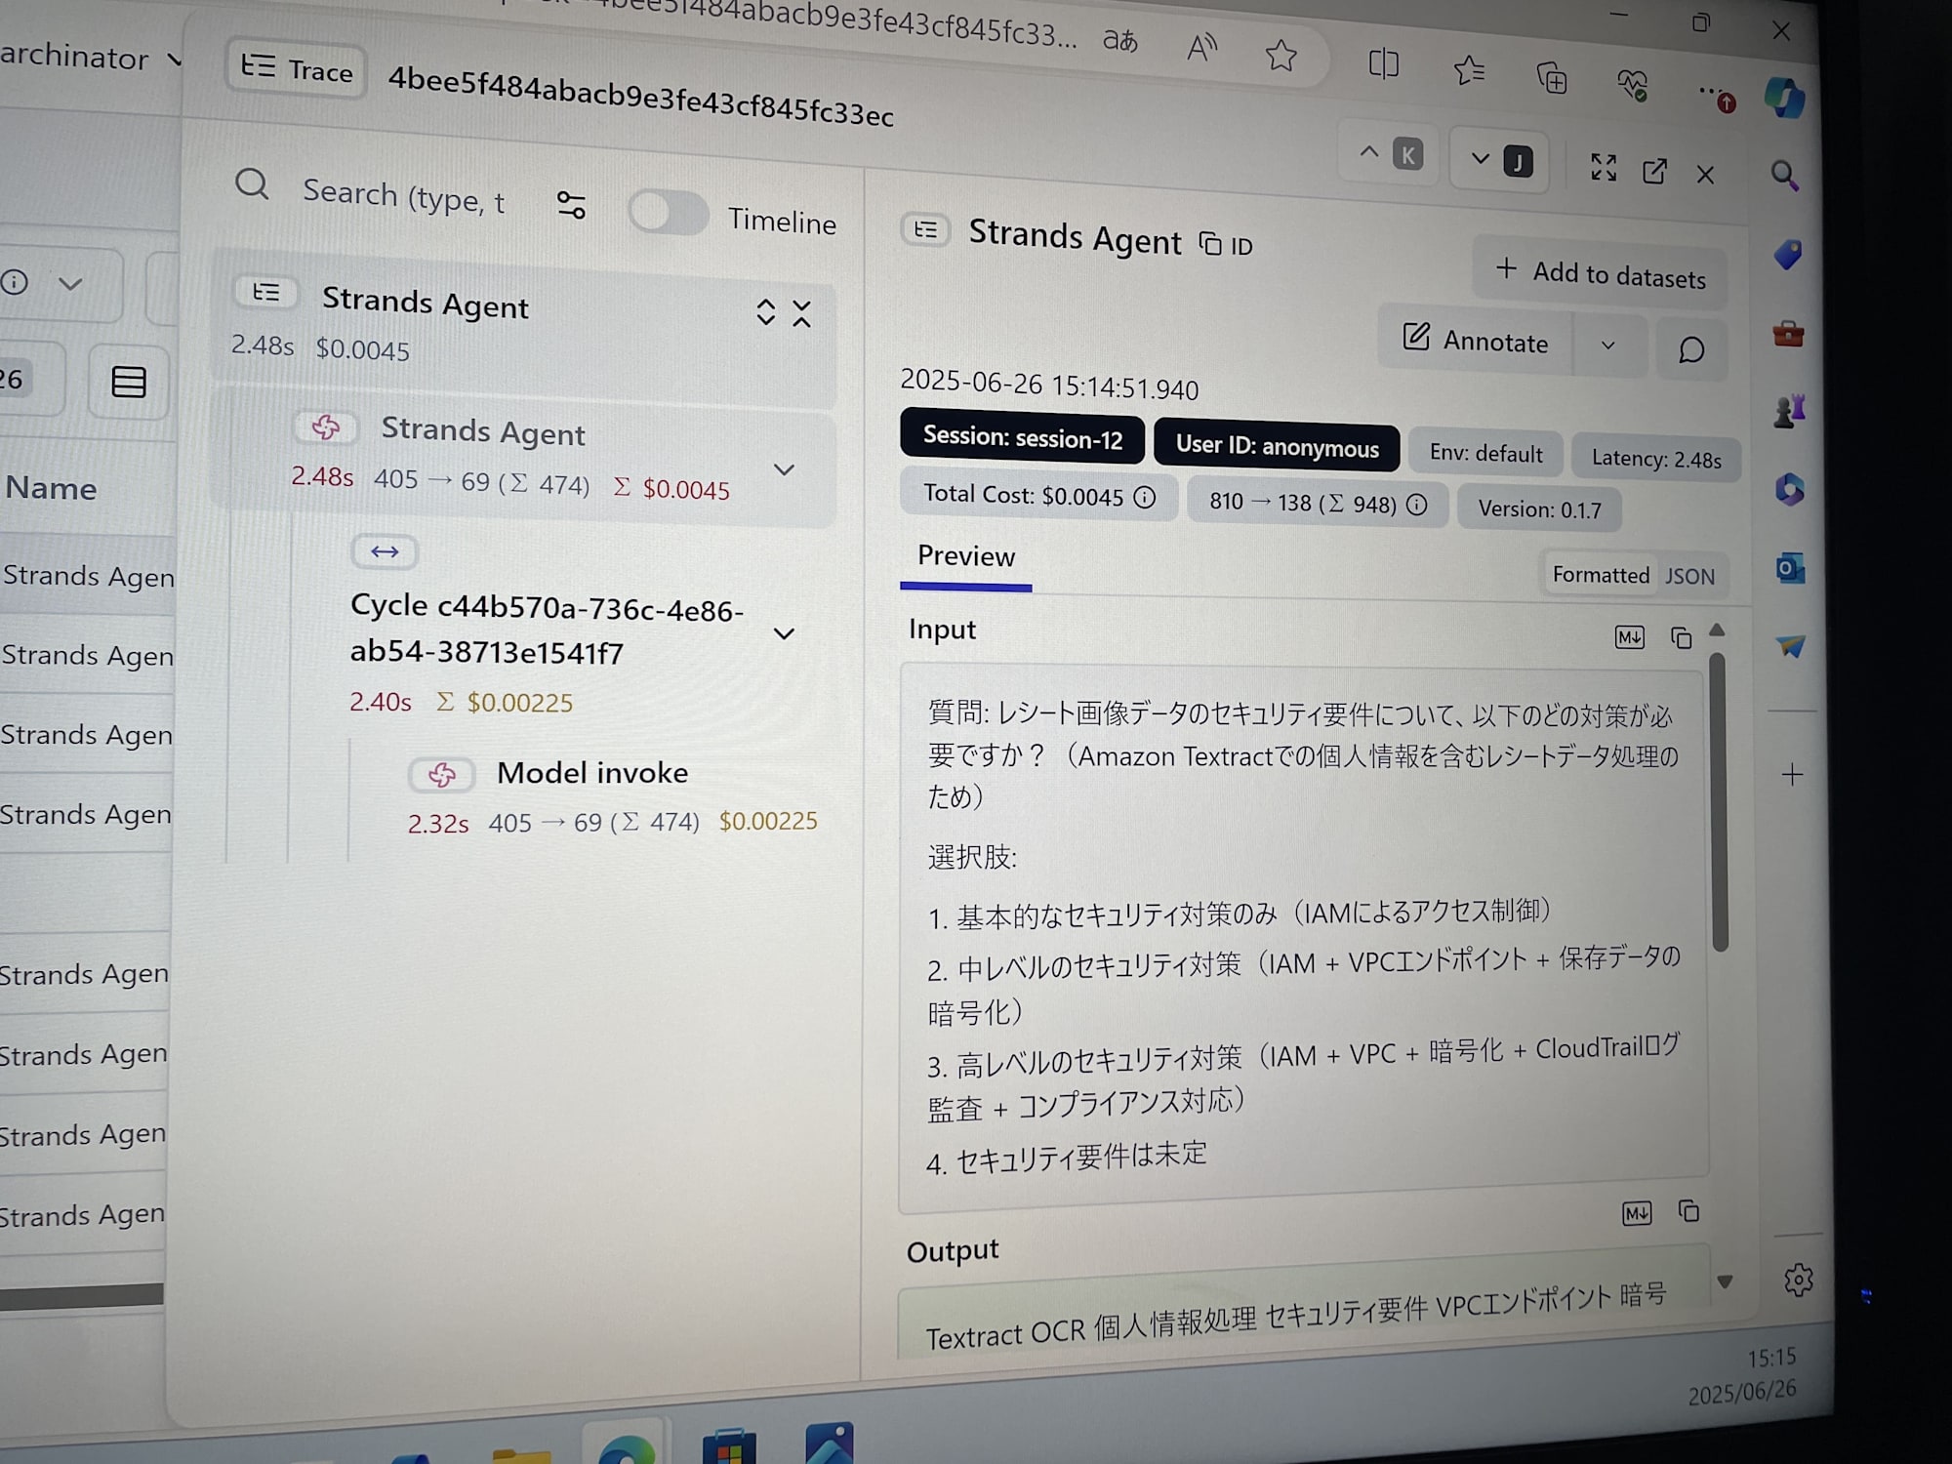1952x1464 pixels.
Task: Open Microsoft Store from the taskbar
Action: (728, 1446)
